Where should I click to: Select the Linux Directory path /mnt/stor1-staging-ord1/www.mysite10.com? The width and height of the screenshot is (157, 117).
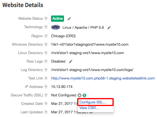coord(87,53)
